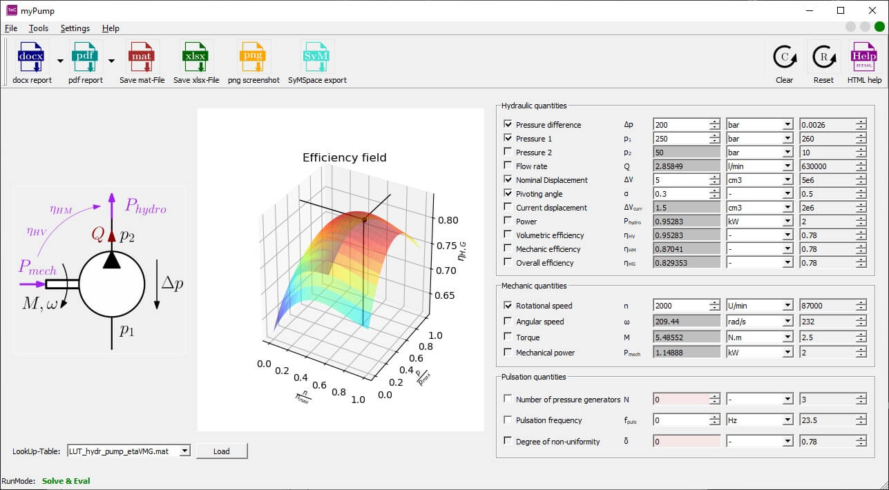The image size is (889, 490).
Task: Click the Pivoting angle value field
Action: click(680, 194)
